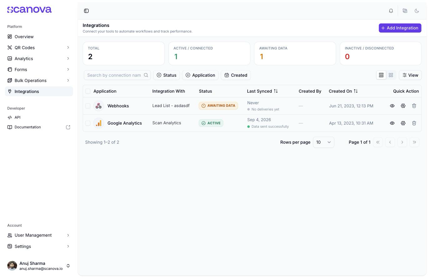Select Integrations in sidebar
The height and width of the screenshot is (278, 429).
[39, 91]
